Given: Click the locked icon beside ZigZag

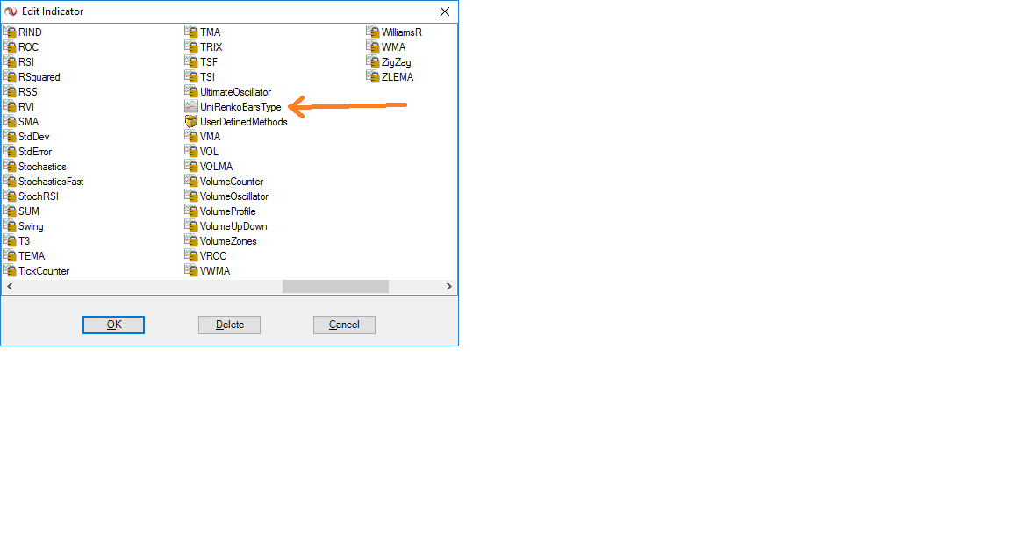Looking at the screenshot, I should [x=373, y=61].
